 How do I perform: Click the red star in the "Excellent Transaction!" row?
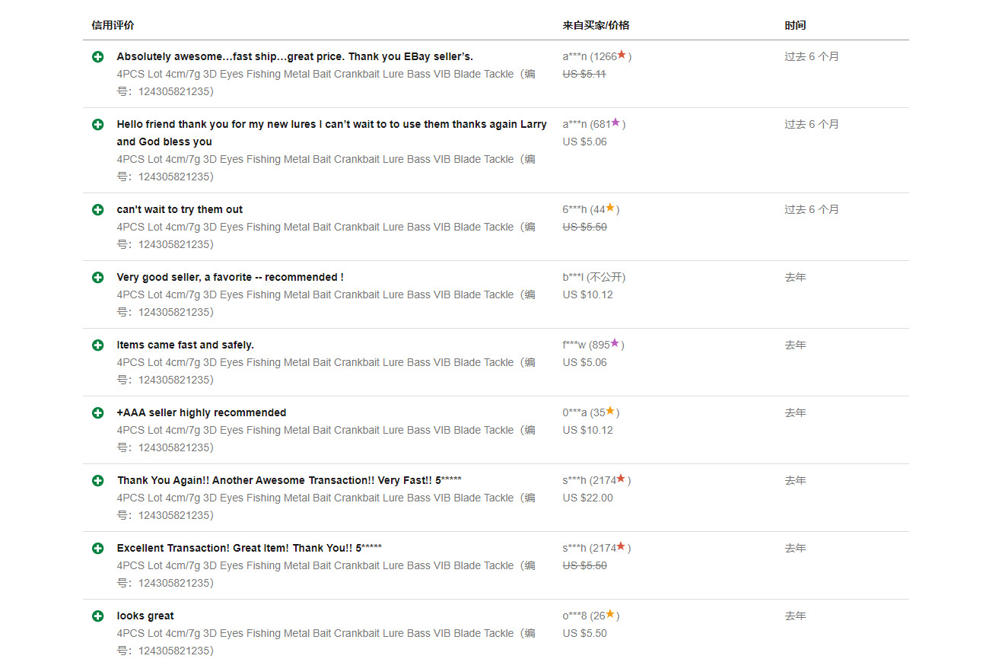pos(621,546)
